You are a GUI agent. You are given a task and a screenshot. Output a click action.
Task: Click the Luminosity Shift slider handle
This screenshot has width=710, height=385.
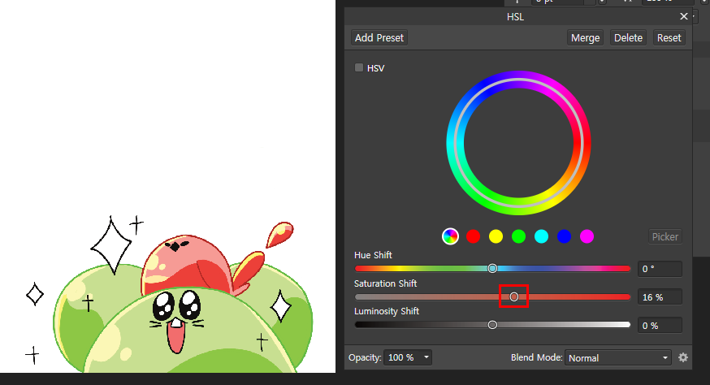492,325
